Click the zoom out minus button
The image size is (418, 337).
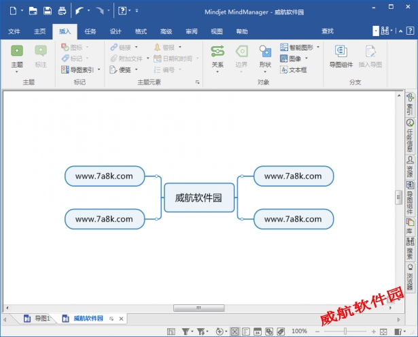[x=317, y=332]
